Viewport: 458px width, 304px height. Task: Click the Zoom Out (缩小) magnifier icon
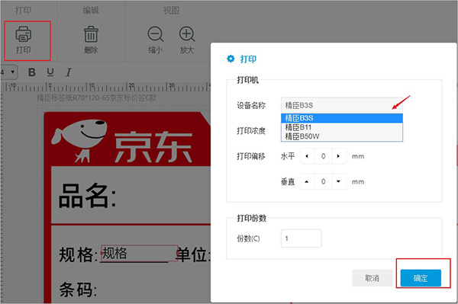[156, 34]
